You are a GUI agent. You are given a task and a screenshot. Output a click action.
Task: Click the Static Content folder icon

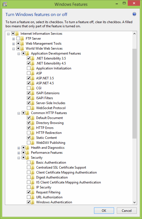point(33,137)
